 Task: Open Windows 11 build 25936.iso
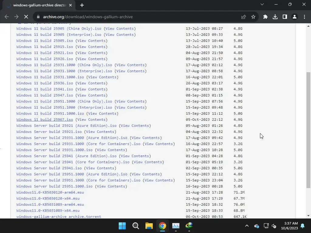(x=45, y=83)
